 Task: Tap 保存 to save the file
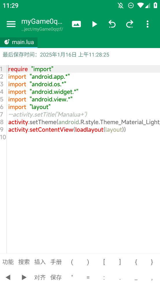[x=56, y=277]
